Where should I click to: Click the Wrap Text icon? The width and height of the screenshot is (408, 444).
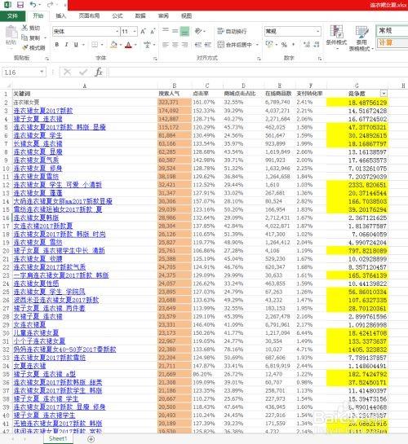[x=220, y=31]
